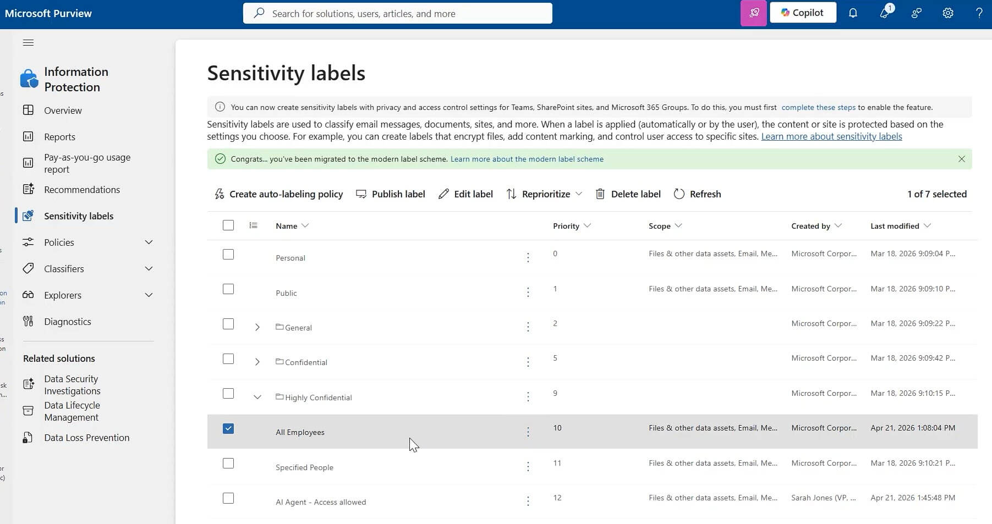Viewport: 992px width, 524px height.
Task: Collapse the navigation hamburger menu
Action: click(x=28, y=42)
